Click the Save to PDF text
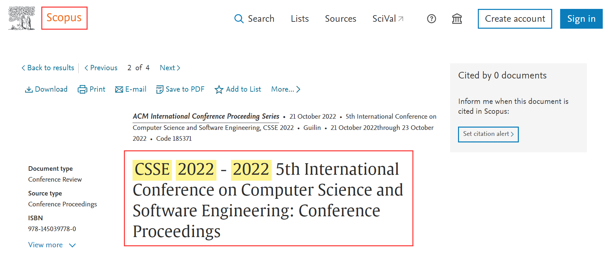The image size is (613, 272). point(185,89)
